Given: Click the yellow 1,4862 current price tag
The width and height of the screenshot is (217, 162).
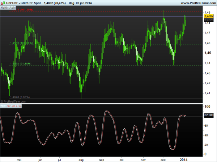Looking at the screenshot, I should [x=209, y=17].
